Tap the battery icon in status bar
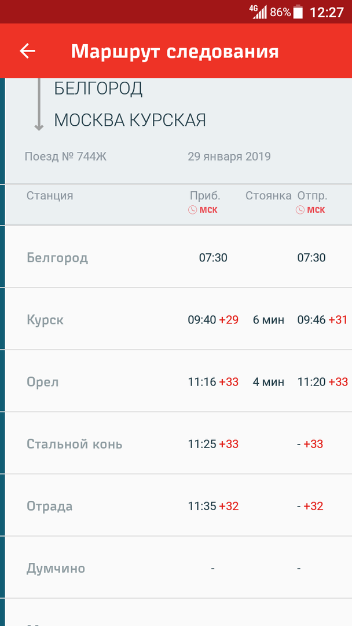352x626 pixels. (x=298, y=12)
